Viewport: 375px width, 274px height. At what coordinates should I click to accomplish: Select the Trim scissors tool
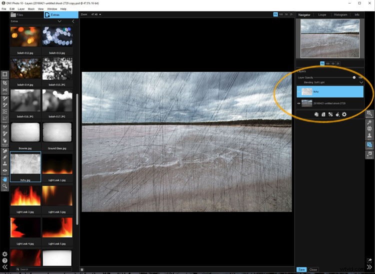point(4,90)
